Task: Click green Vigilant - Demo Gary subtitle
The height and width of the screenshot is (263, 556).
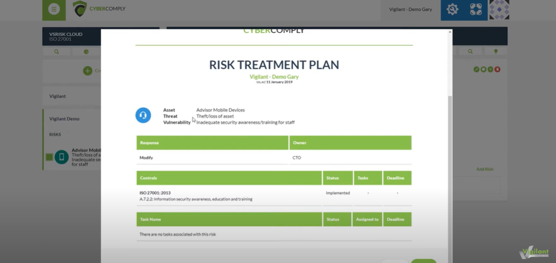Action: point(274,77)
